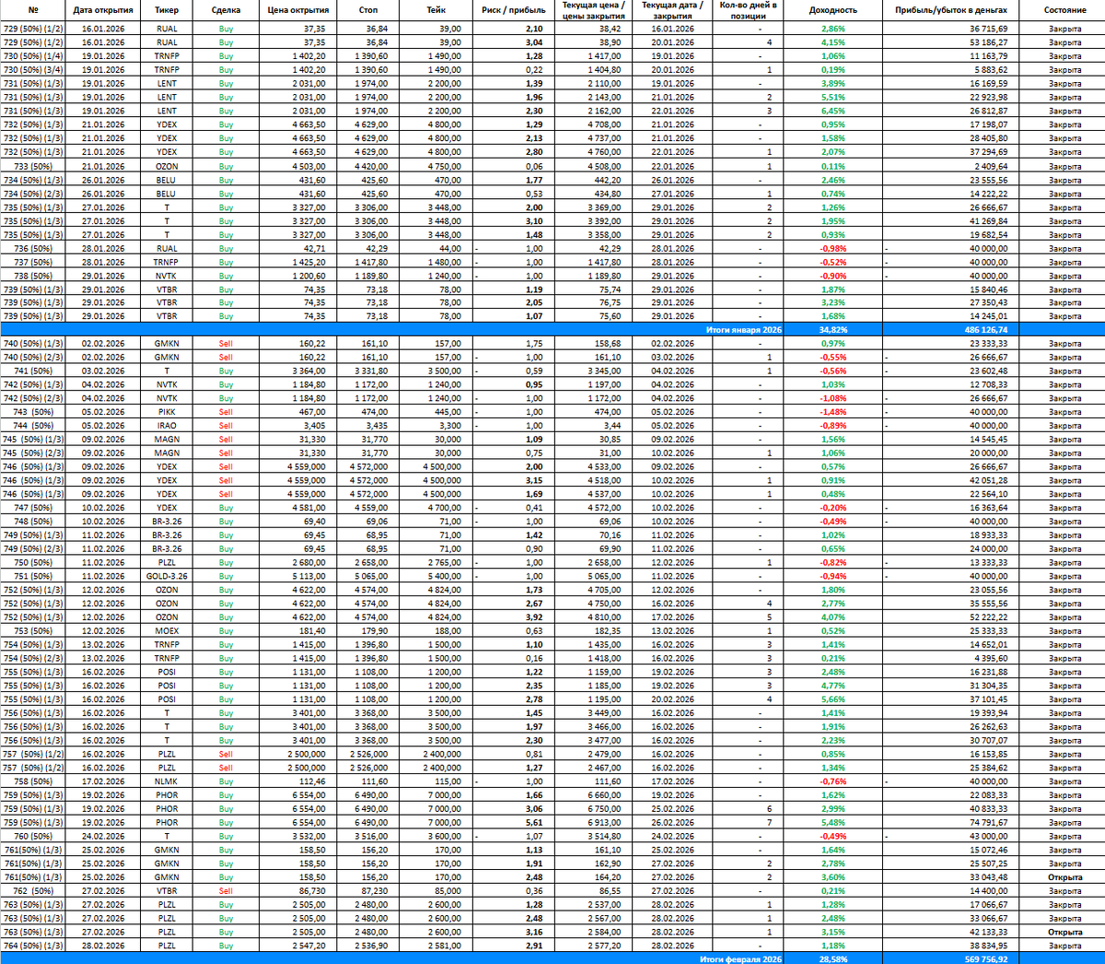Select the profit value 2 409,64
The width and height of the screenshot is (1105, 964).
tap(992, 167)
